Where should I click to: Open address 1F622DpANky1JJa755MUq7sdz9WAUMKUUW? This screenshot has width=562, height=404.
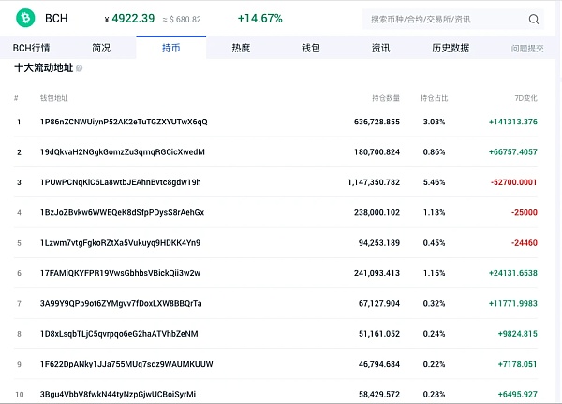coord(126,364)
